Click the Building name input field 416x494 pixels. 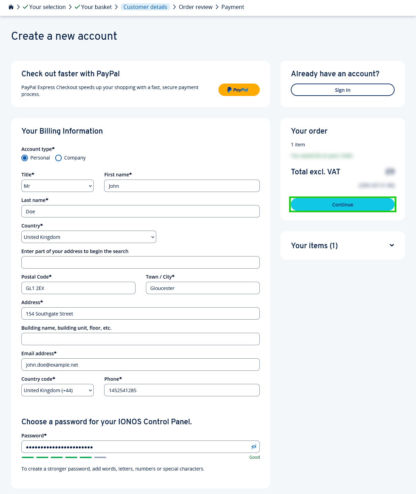click(140, 339)
